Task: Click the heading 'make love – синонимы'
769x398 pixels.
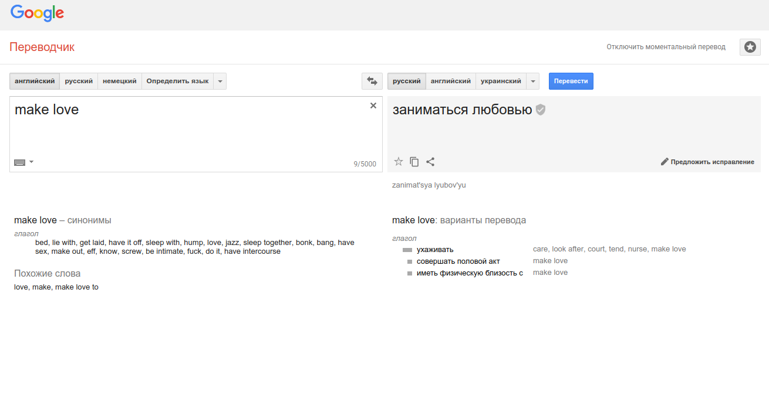Action: [63, 220]
